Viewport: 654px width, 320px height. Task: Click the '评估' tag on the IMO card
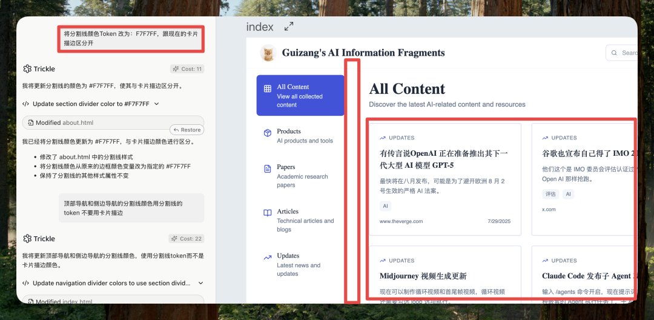(550, 194)
